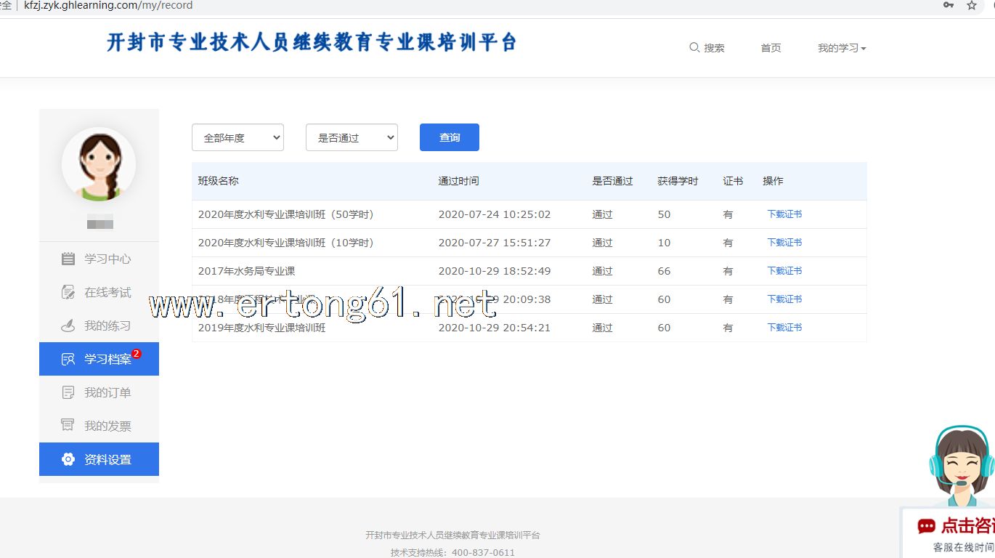Click the platform title logo in header
995x558 pixels.
(x=312, y=42)
